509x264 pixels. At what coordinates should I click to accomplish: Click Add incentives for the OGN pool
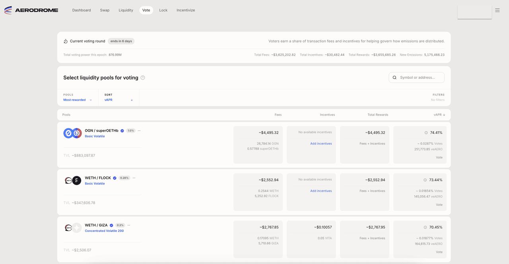[x=321, y=144]
